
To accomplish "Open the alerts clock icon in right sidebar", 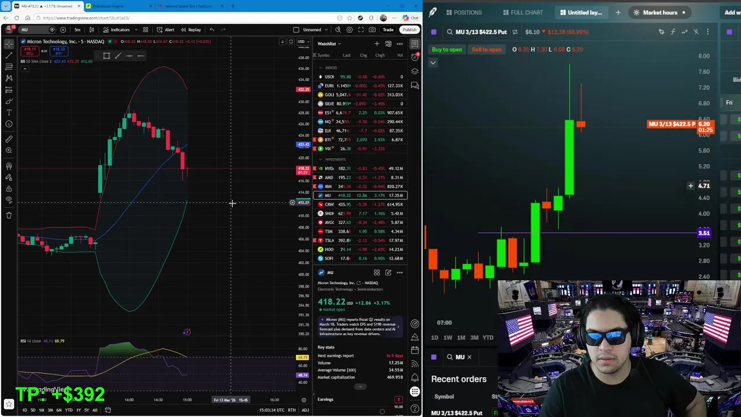I will pos(414,57).
